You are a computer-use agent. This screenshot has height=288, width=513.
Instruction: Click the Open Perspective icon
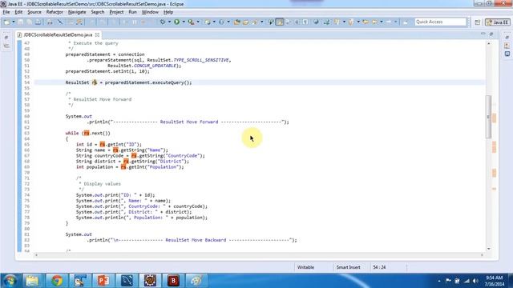[x=478, y=22]
